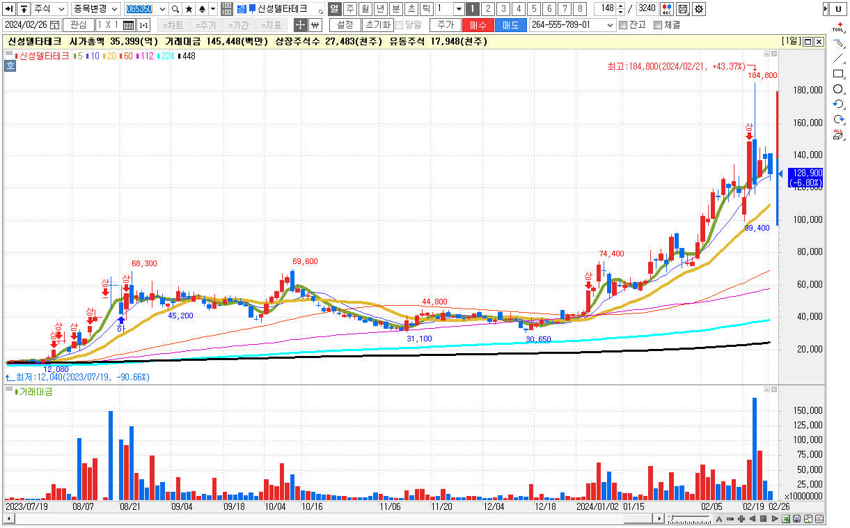The height and width of the screenshot is (528, 850).
Task: Select the 월 monthly period toggle
Action: 365,9
